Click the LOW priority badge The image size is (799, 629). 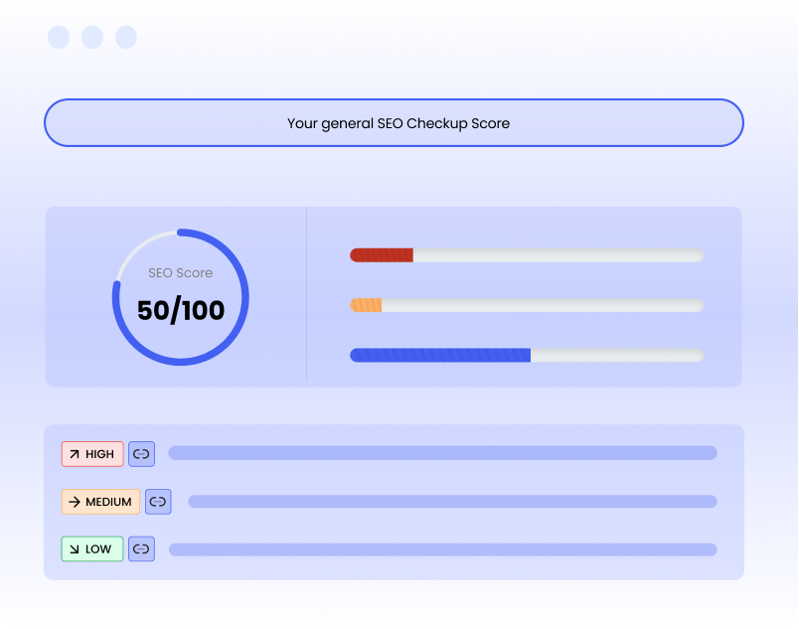(92, 550)
